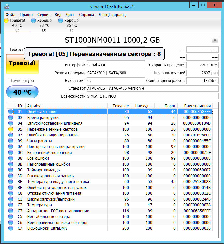Click the yellow status circle of drive C:
This screenshot has width=224, height=244.
(x=6, y=20)
